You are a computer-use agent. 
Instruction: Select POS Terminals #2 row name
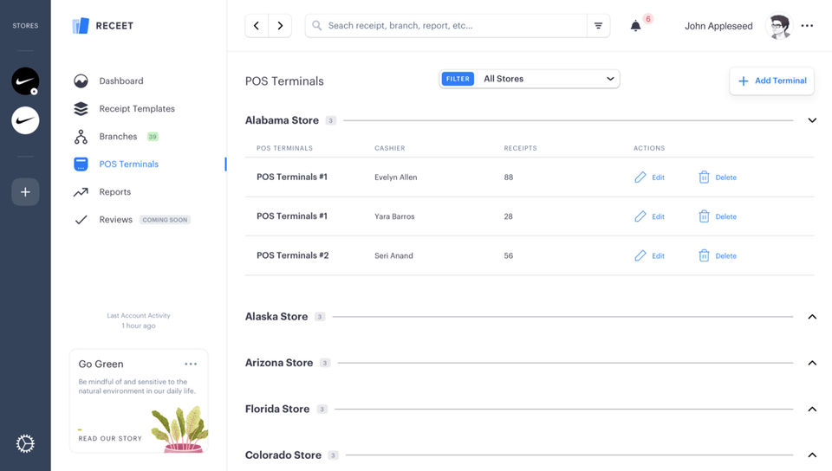click(x=293, y=255)
